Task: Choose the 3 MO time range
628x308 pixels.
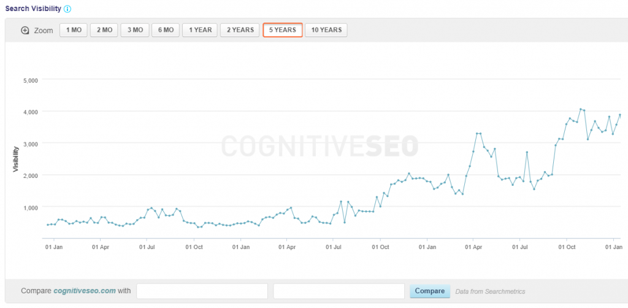Action: click(x=134, y=30)
